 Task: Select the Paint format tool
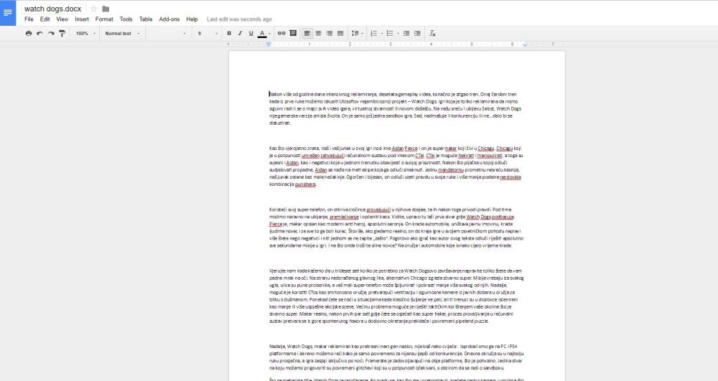point(62,34)
